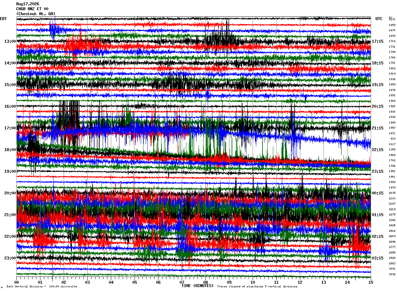Click the '(Chestnut Mt, GA)' location label
The height and width of the screenshot is (291, 397).
[x=36, y=14]
